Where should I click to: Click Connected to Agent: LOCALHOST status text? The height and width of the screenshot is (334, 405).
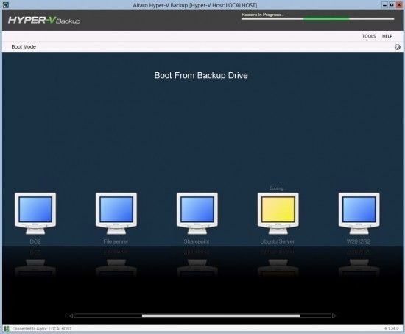pyautogui.click(x=42, y=329)
